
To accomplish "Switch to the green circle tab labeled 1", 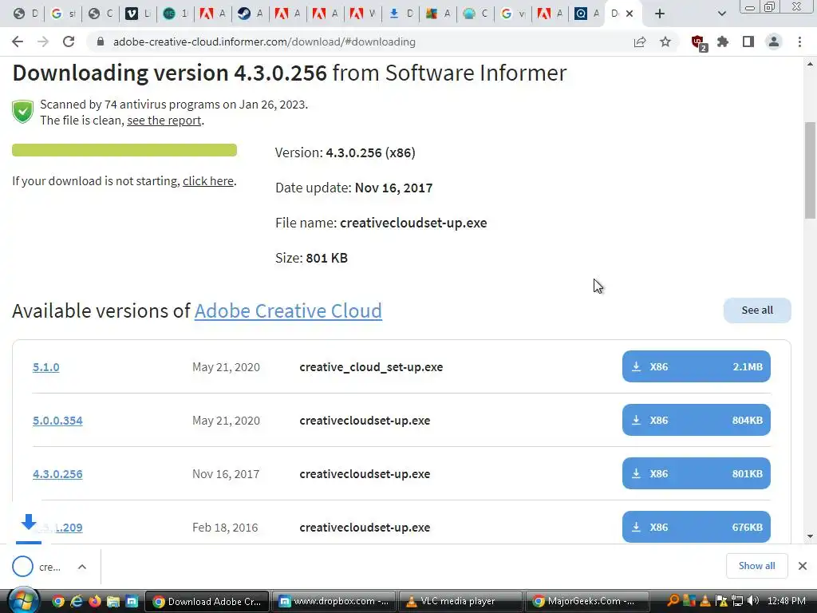I will coord(176,14).
